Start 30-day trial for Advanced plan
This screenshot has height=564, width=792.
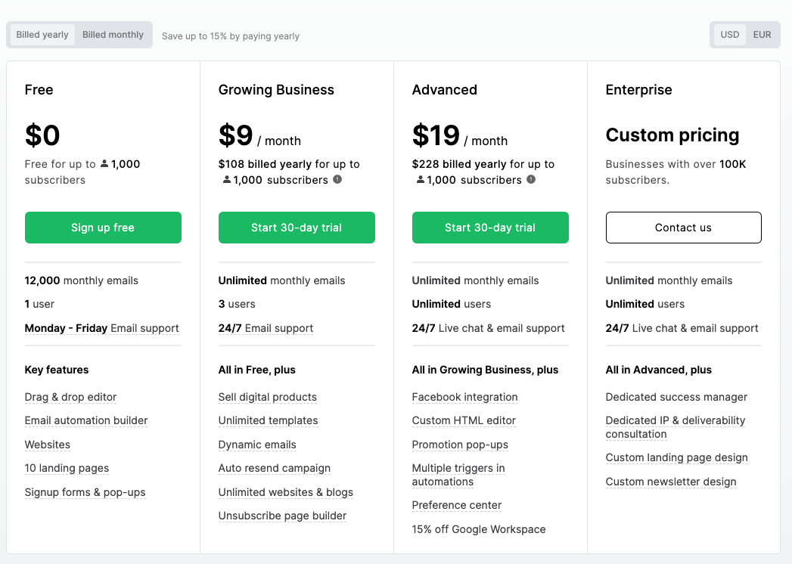click(490, 228)
